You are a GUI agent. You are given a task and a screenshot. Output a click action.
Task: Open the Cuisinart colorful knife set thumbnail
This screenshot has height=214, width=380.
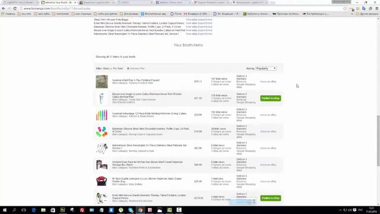tap(102, 115)
